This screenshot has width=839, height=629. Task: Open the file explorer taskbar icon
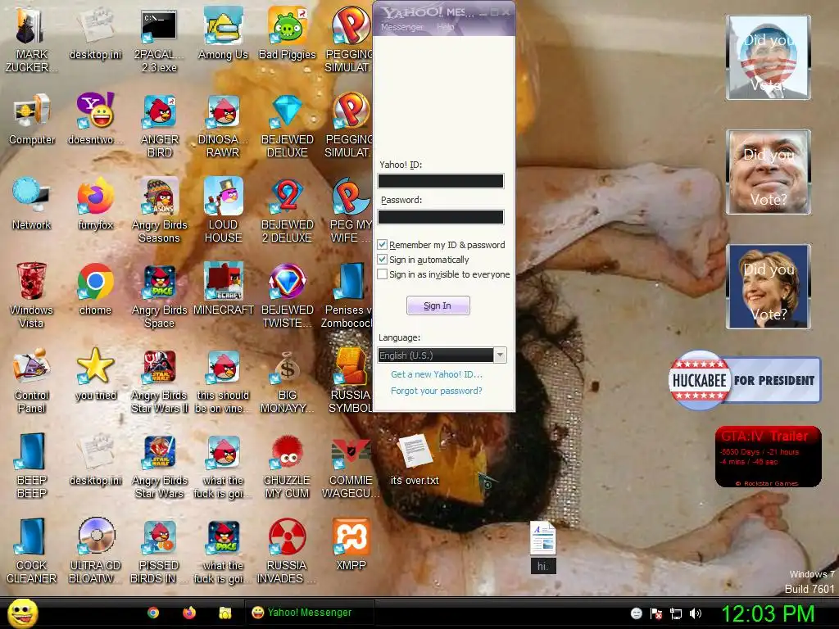tap(225, 613)
